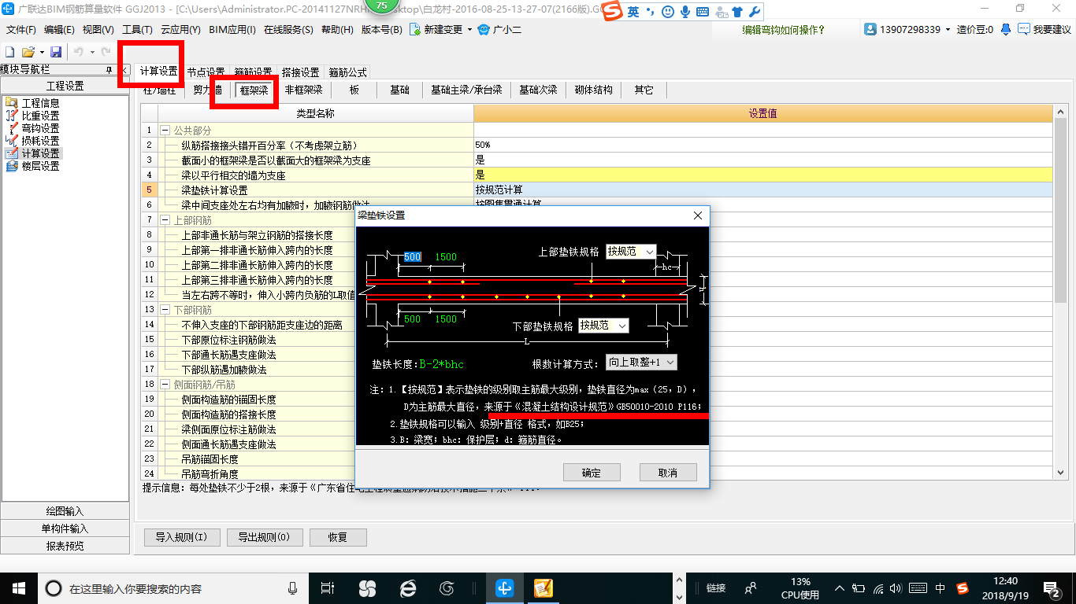This screenshot has height=604, width=1076.
Task: Open the 文件(F) menu
Action: (21, 30)
